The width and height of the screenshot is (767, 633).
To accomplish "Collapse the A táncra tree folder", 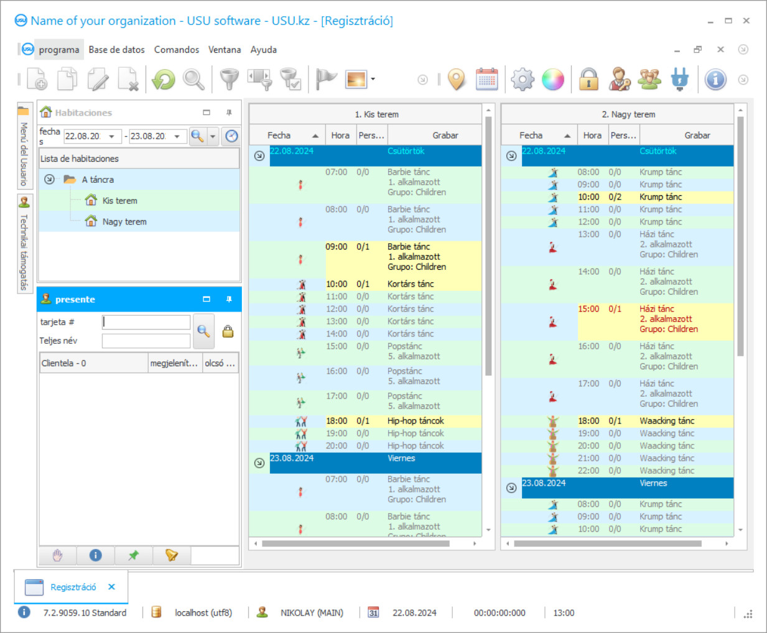I will pyautogui.click(x=50, y=180).
